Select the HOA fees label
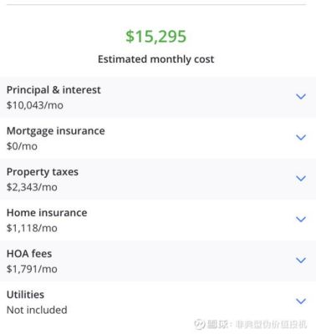The height and width of the screenshot is (334, 316). [29, 254]
